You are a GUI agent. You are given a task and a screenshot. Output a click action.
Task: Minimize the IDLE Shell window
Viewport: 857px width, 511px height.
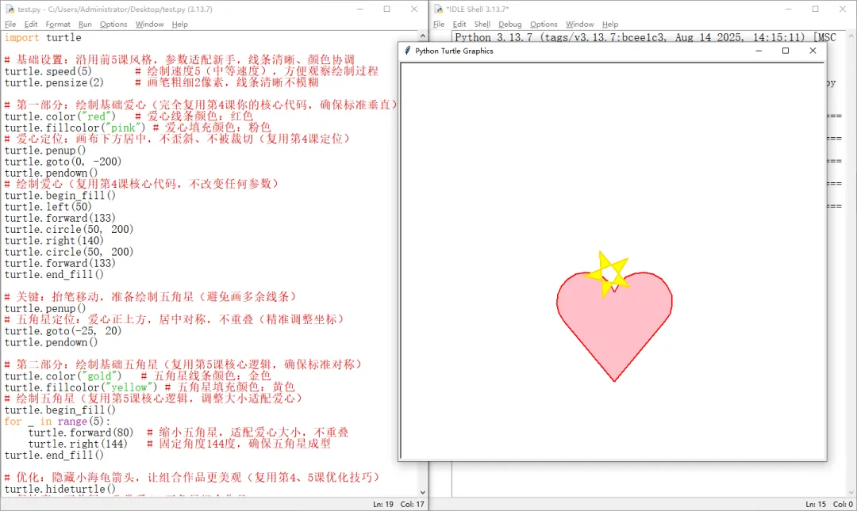(x=789, y=9)
